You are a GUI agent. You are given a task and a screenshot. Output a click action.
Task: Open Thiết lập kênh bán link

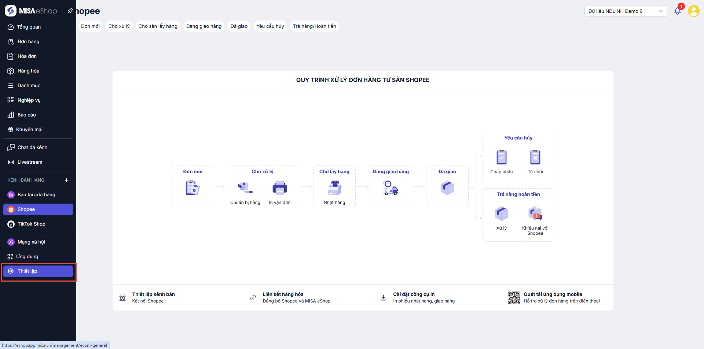click(x=153, y=294)
